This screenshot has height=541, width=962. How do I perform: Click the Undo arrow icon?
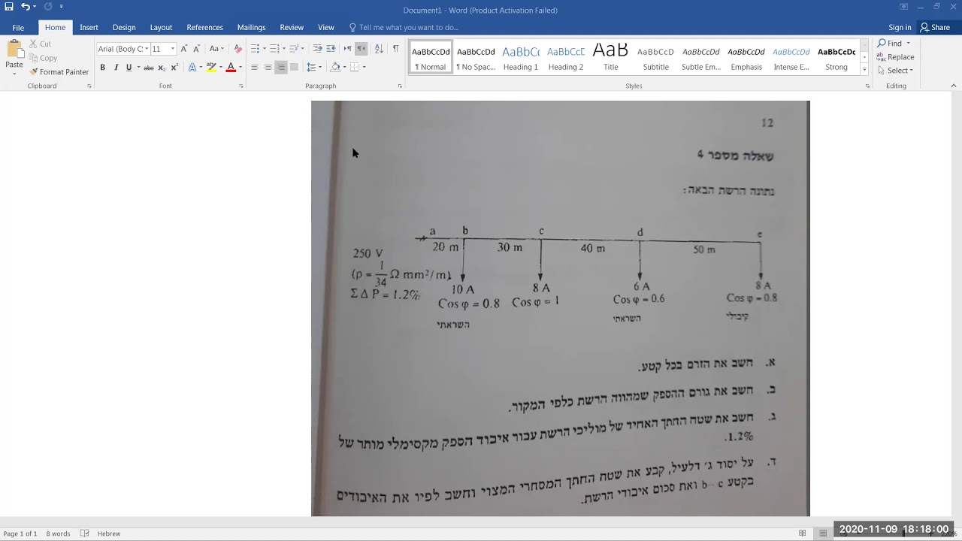[26, 7]
